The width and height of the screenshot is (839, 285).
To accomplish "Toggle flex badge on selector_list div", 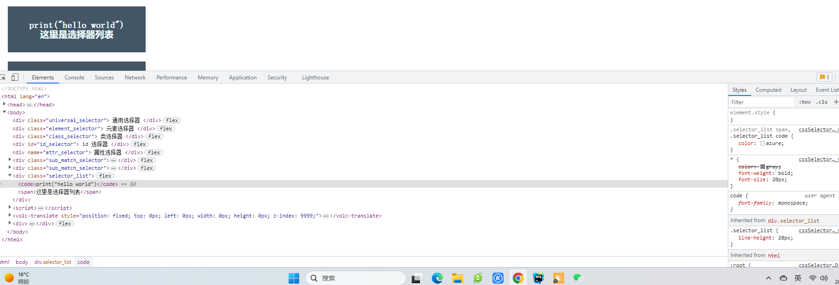I will pyautogui.click(x=106, y=176).
